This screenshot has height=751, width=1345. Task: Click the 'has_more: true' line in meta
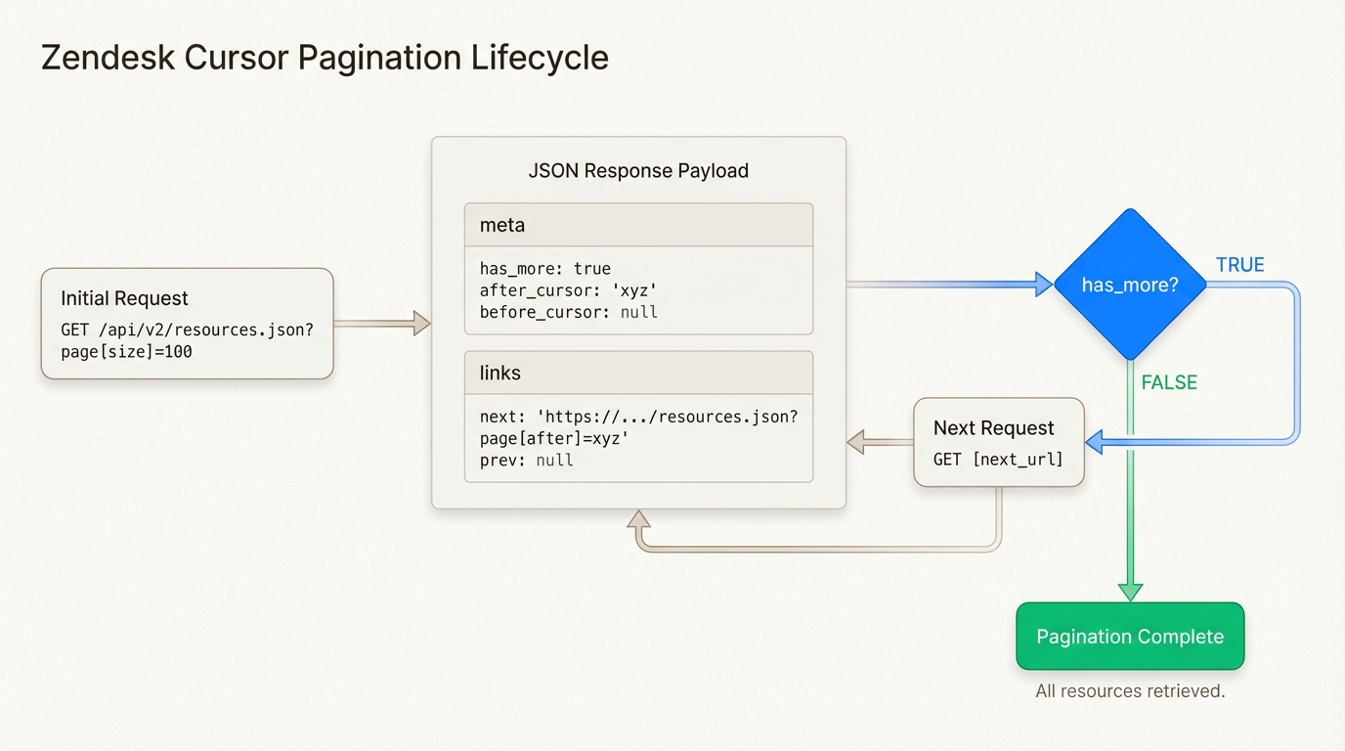pos(544,268)
